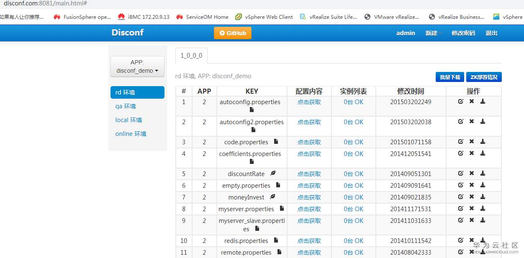
Task: Delete the discountRate row
Action: coord(472,173)
